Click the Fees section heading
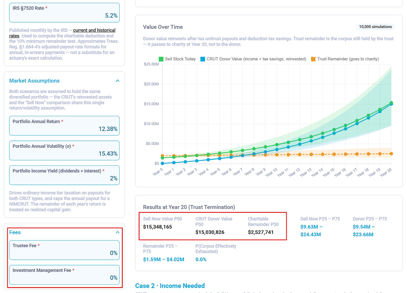This screenshot has width=407, height=293. (x=15, y=232)
